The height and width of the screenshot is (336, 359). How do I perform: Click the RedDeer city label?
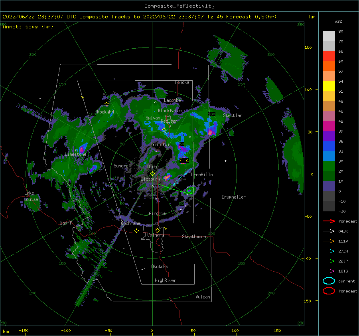click(x=169, y=121)
